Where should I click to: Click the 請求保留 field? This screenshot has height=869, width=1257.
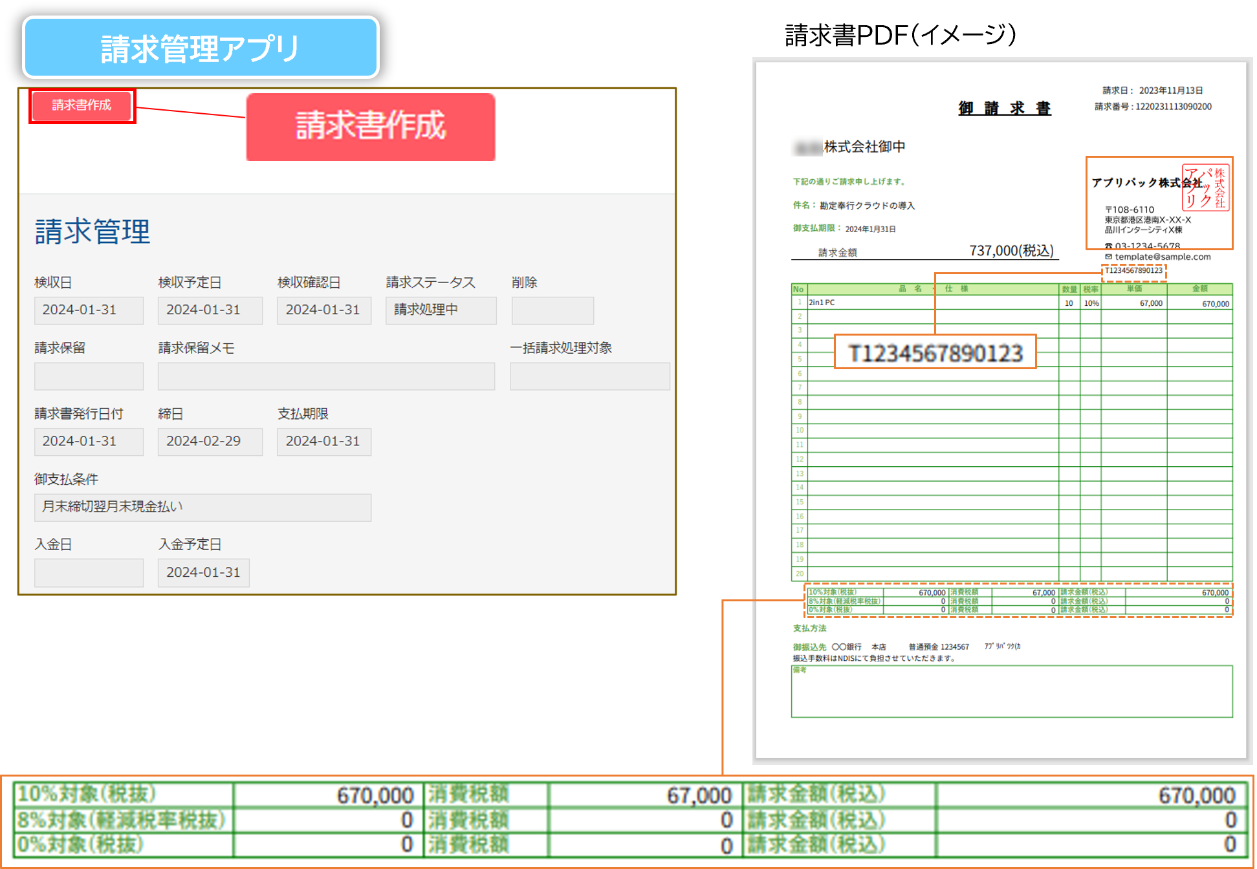click(x=89, y=376)
